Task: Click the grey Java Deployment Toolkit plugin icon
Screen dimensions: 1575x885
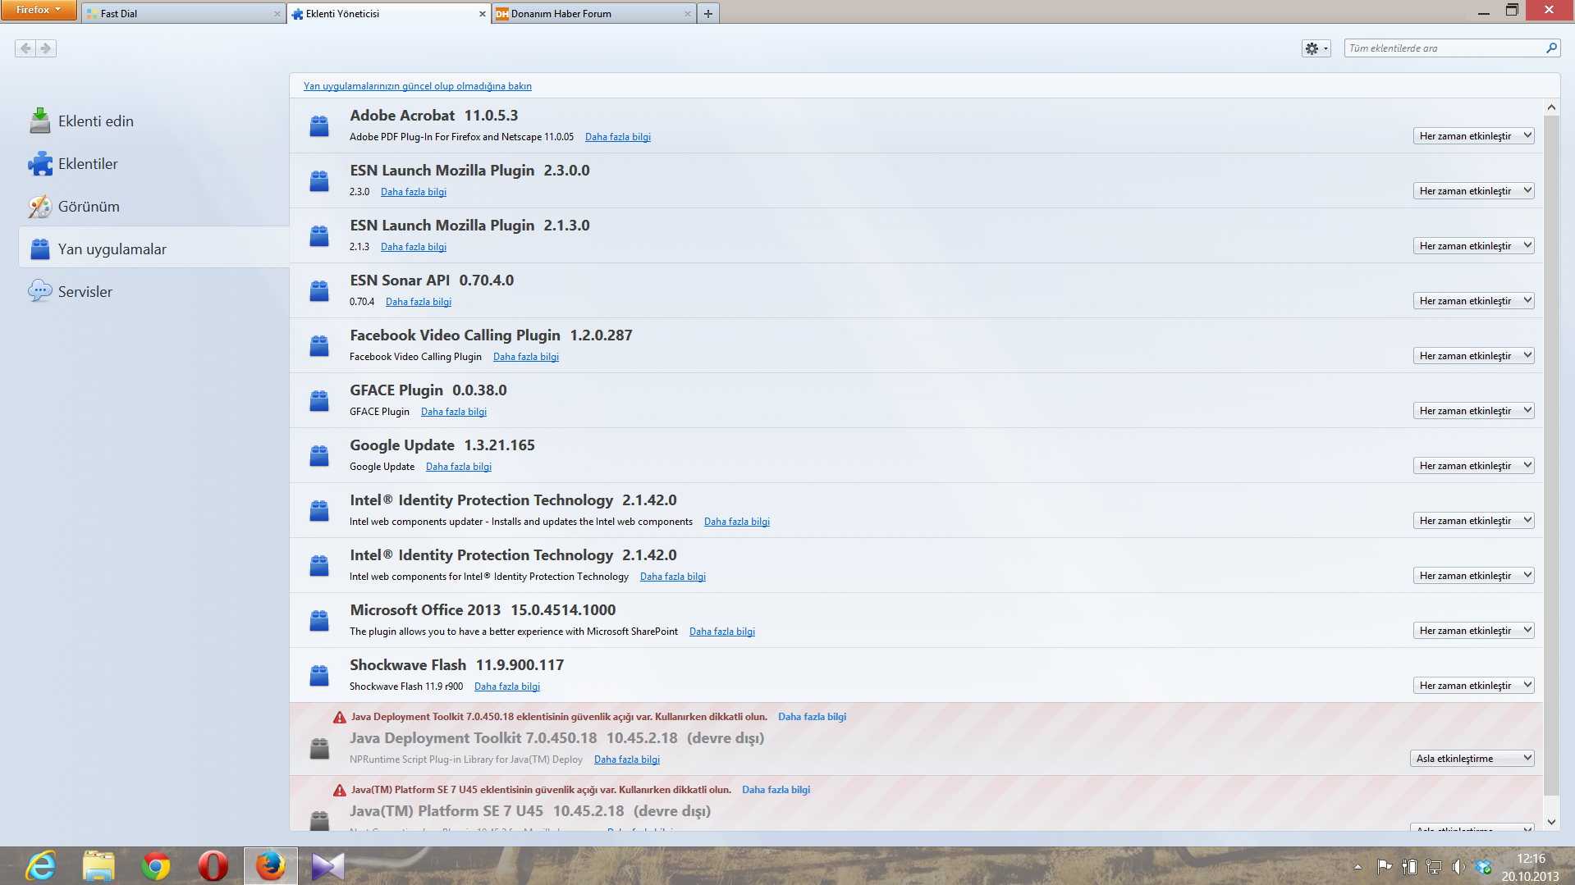Action: (319, 748)
